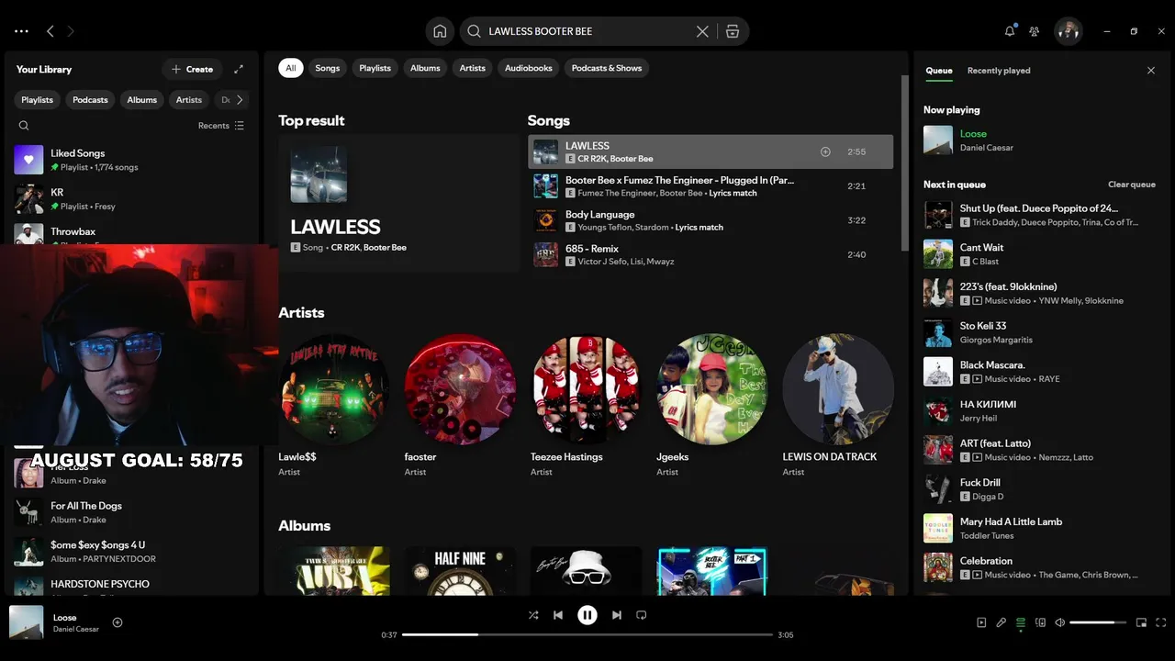This screenshot has width=1175, height=661.
Task: Open Teezee Hastings artist thumbnail
Action: point(586,389)
